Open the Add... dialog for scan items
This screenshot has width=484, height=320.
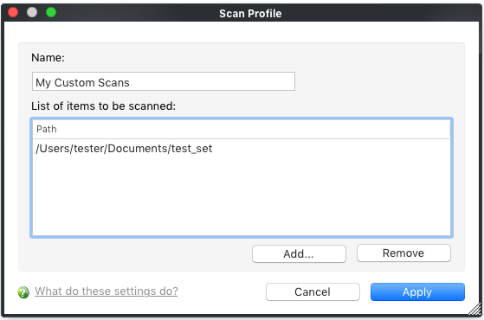pos(299,254)
